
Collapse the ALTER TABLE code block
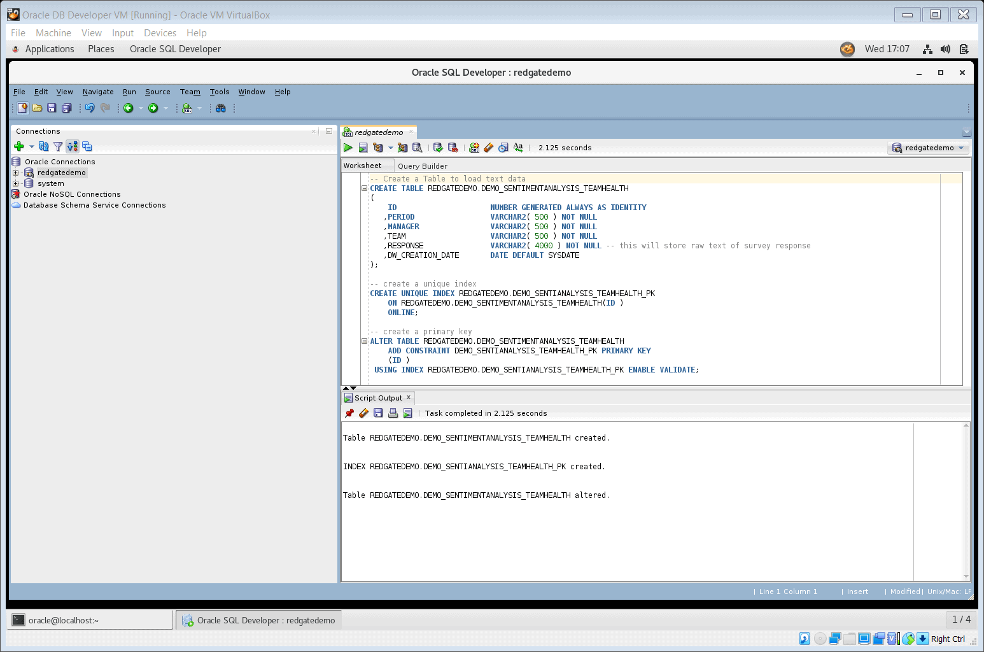click(364, 341)
